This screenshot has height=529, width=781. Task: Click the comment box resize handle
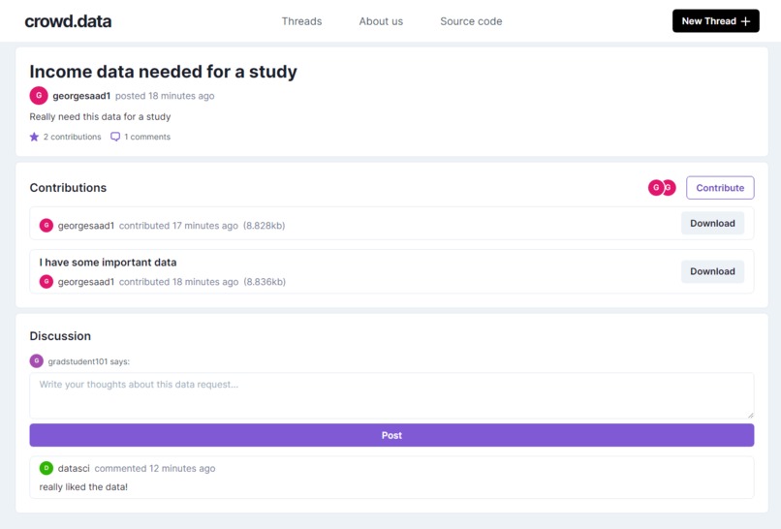[x=750, y=415]
